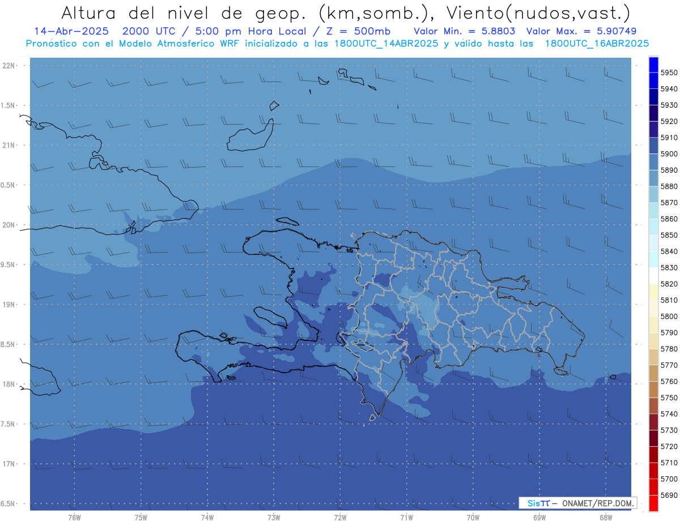Image resolution: width=680 pixels, height=525 pixels.
Task: Select the 5930 colorbar label
Action: point(669,105)
